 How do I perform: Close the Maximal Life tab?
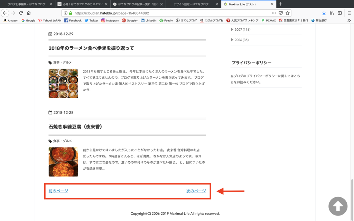coord(272,4)
